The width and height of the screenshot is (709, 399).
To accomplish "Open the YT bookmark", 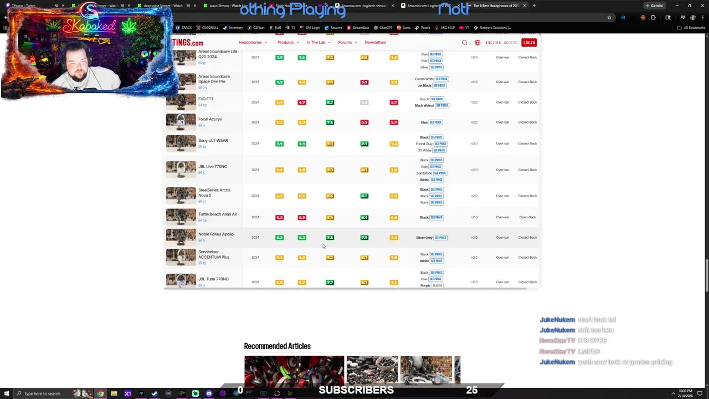I will click(464, 28).
